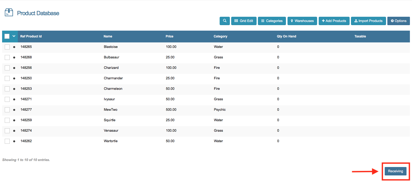Open the Categories list
Viewport: 412px width, 183px height.
click(272, 21)
